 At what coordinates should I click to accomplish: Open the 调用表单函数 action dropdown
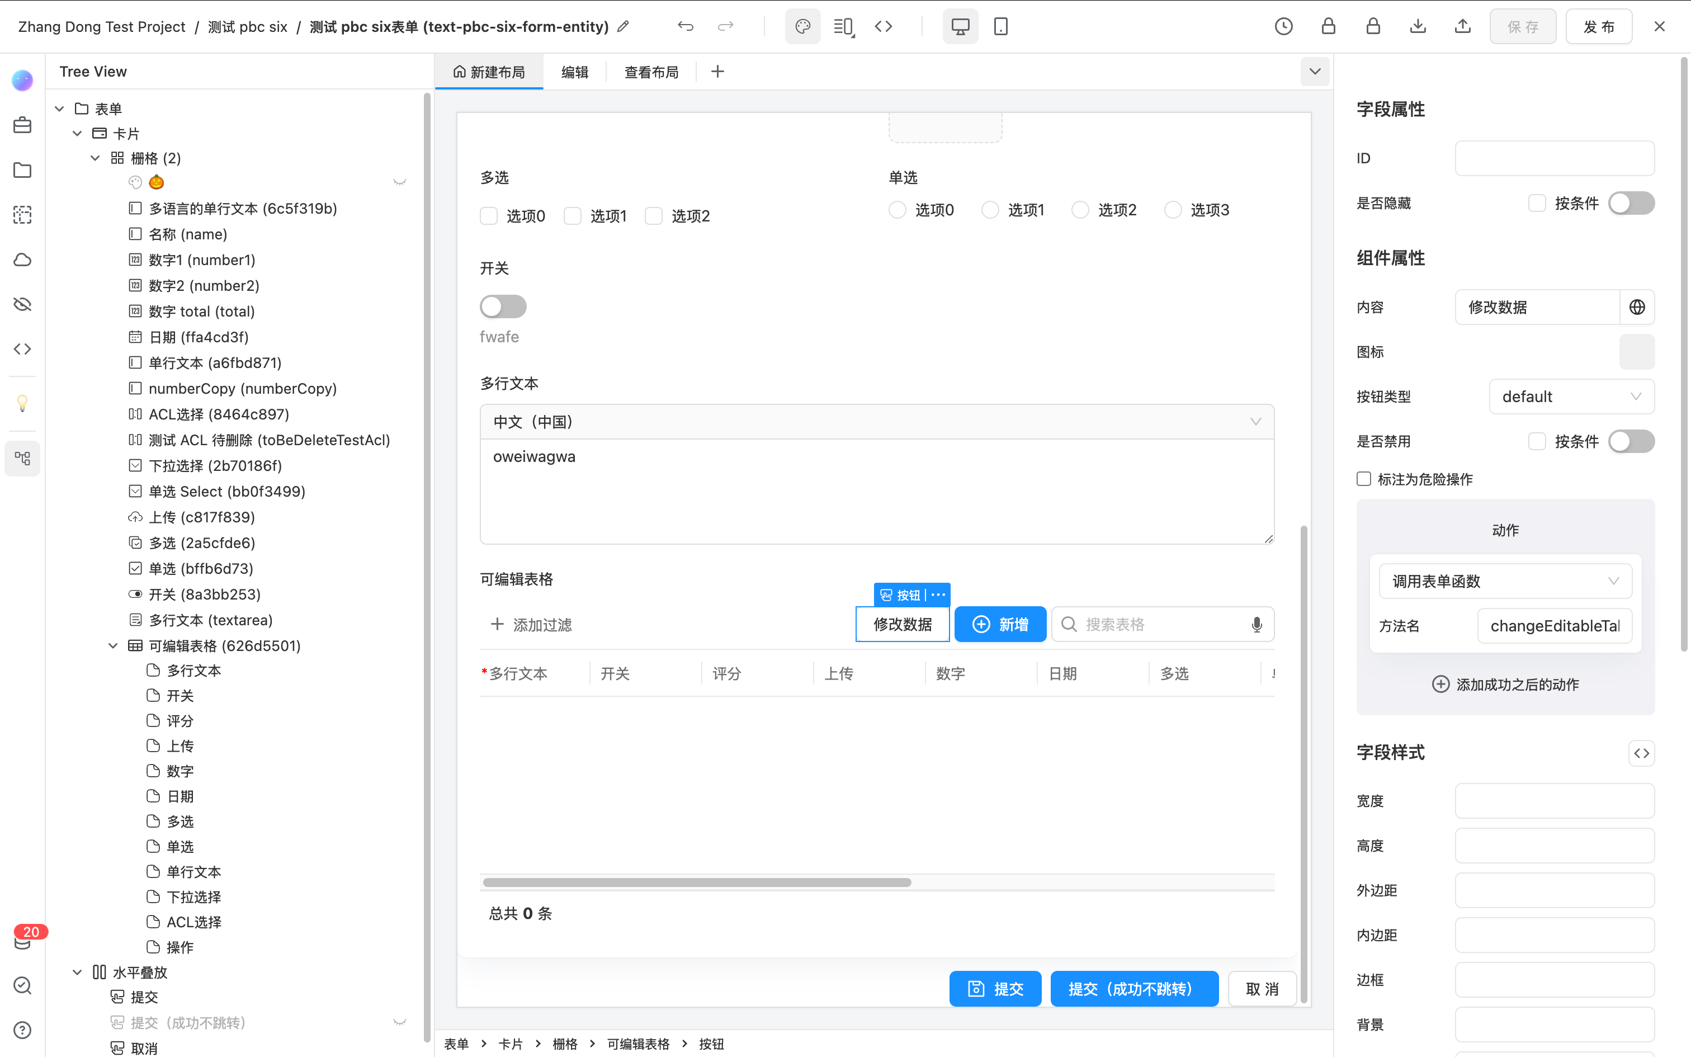pyautogui.click(x=1505, y=581)
